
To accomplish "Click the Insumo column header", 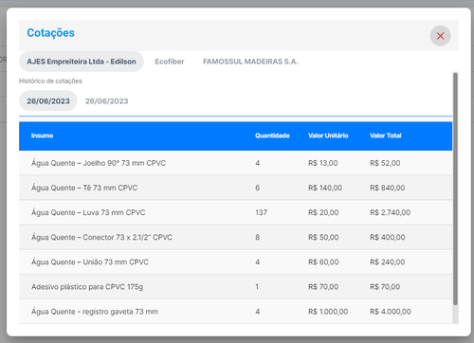I will coord(42,135).
